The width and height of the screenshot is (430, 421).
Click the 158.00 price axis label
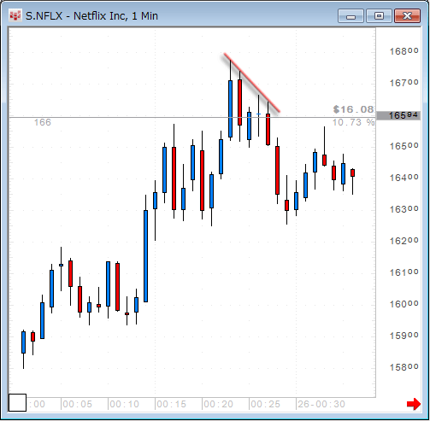[403, 367]
